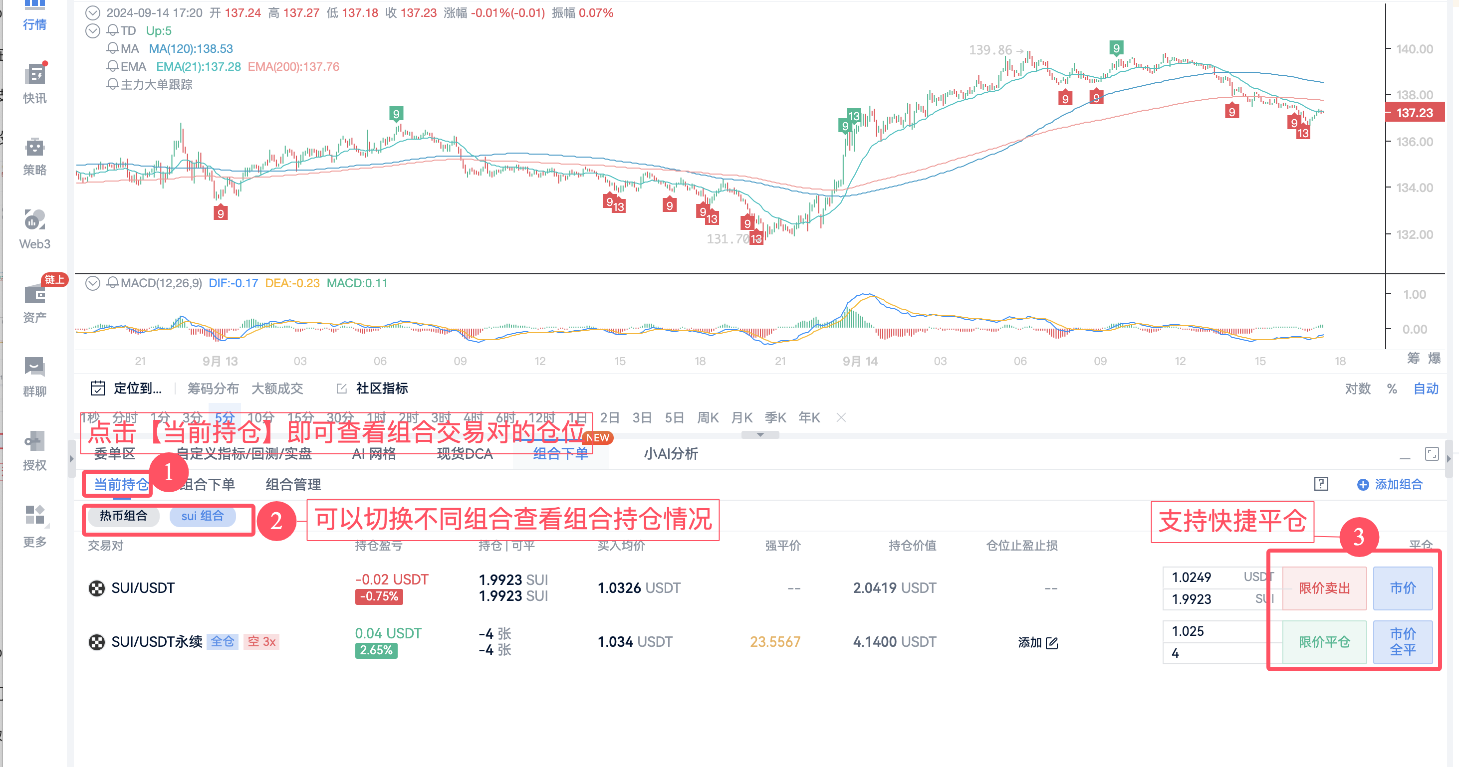The image size is (1459, 767).
Task: Click 市价 close for SUI/USDT
Action: tap(1403, 588)
